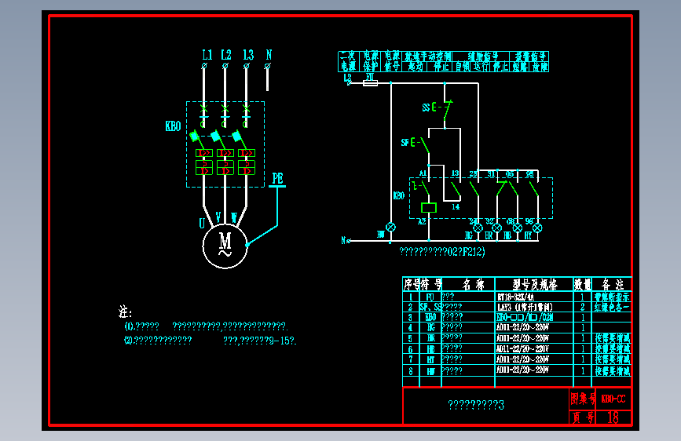
Task: Select the KB0 label beside the main circuit dashed box
Action: [x=173, y=126]
